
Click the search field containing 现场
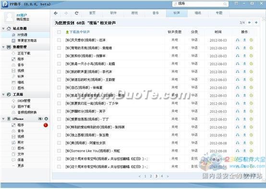[200, 4]
